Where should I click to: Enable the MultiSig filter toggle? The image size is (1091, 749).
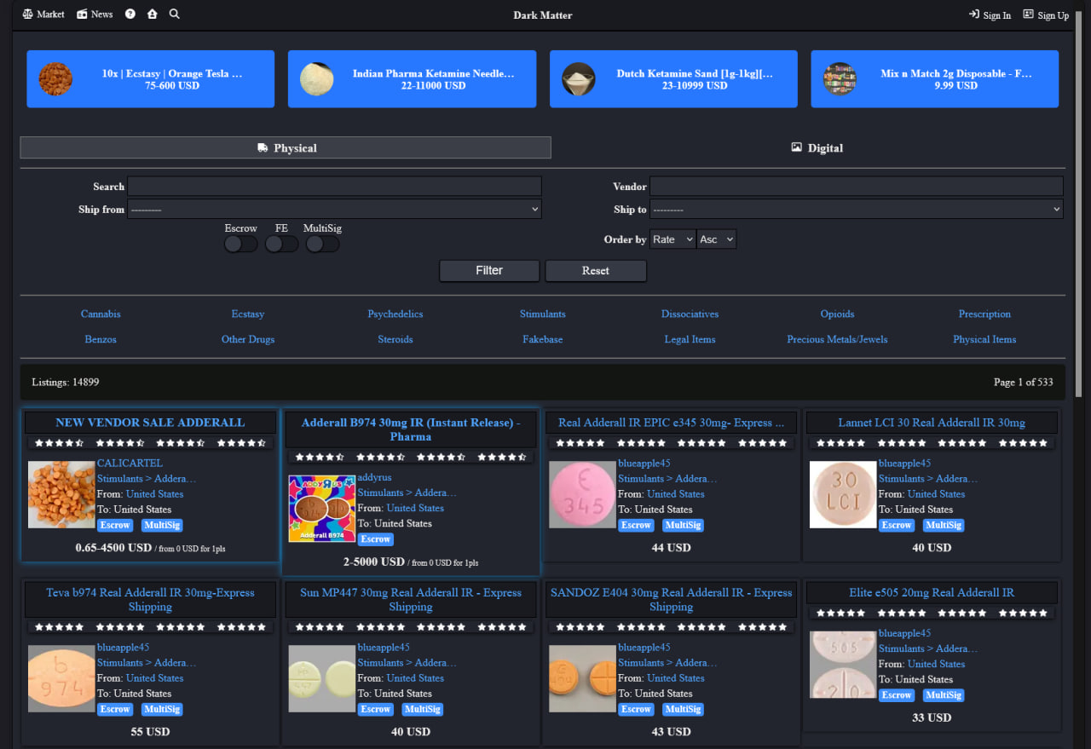322,243
